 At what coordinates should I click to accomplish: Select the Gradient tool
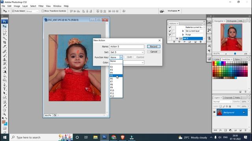pyautogui.click(x=4, y=72)
